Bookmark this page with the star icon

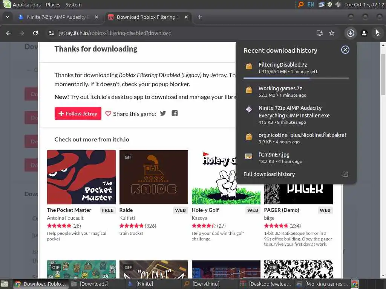pos(332,33)
